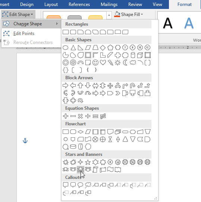The width and height of the screenshot is (201, 202).
Task: Choose the Cube shape in Basic Shapes
Action: [x=140, y=55]
